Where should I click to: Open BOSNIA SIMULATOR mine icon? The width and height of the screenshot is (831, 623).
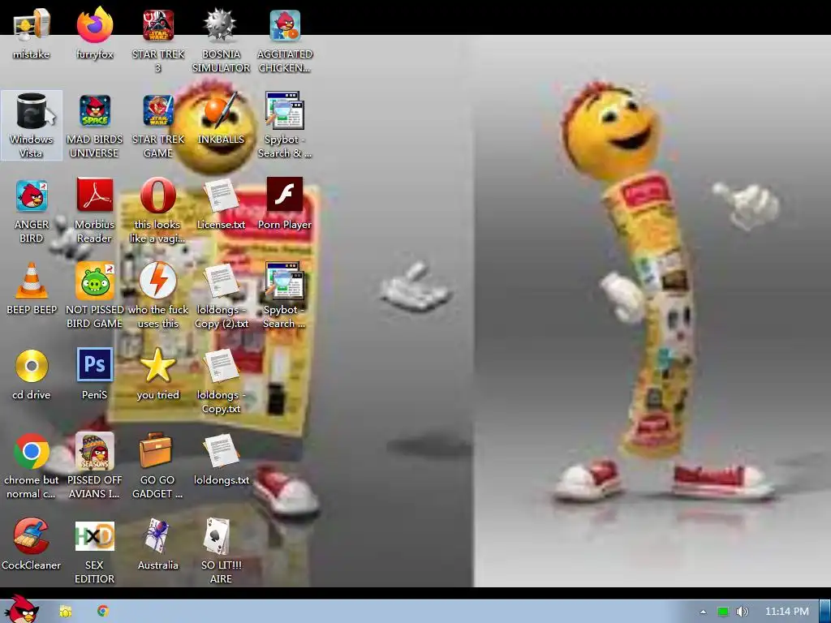coord(221,25)
